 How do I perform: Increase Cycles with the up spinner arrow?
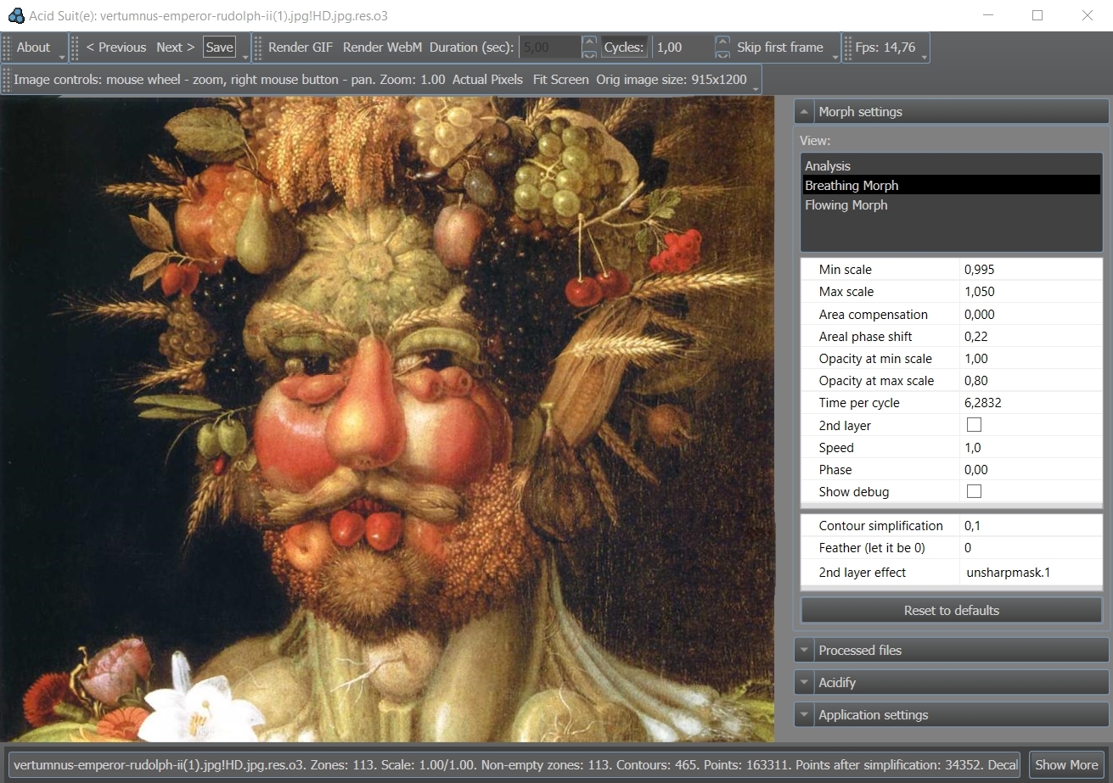[722, 42]
